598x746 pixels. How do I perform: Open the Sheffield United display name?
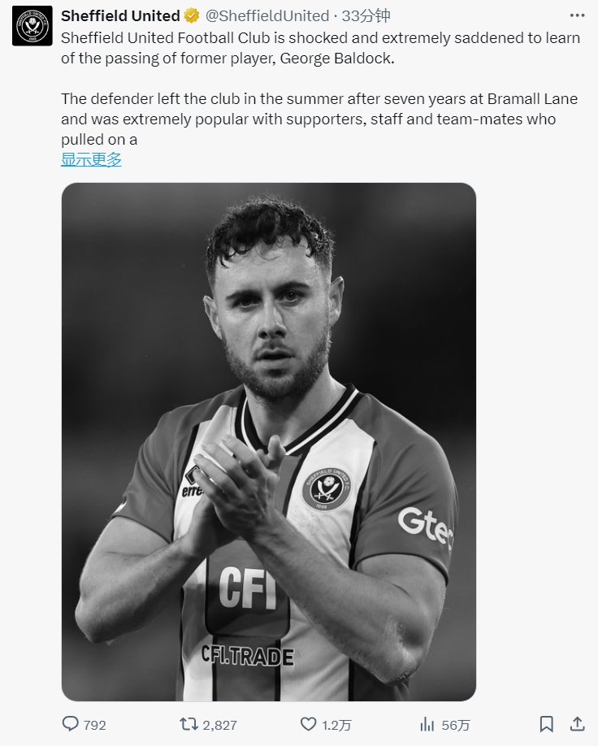tap(120, 15)
